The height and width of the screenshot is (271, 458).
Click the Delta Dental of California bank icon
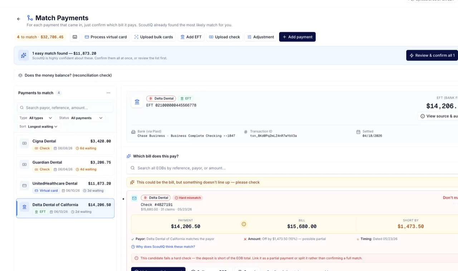[24, 207]
